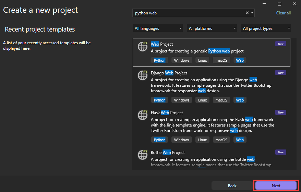Open the All platforms dropdown

point(212,28)
